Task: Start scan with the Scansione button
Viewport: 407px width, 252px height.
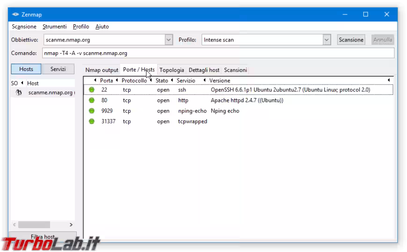Action: (351, 40)
